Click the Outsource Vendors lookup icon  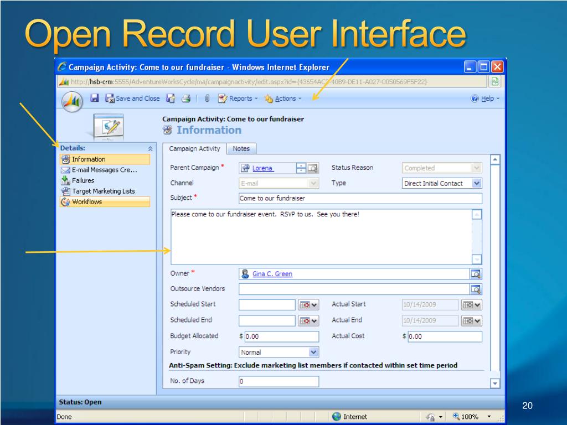point(476,289)
